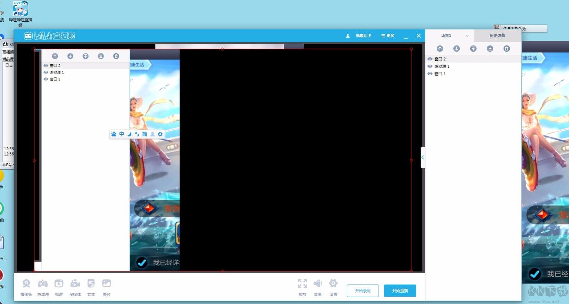The image size is (569, 304).
Task: Open the 音量 volume control
Action: pyautogui.click(x=318, y=284)
